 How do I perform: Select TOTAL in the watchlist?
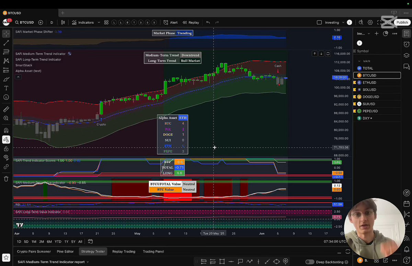click(377, 68)
